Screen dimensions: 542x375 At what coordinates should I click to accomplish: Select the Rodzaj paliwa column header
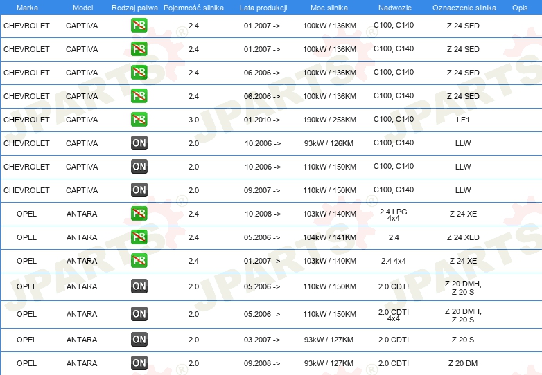pos(134,7)
